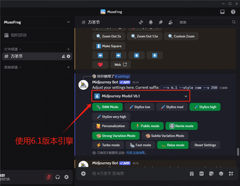
Task: Open the help icon
Action: (233, 12)
